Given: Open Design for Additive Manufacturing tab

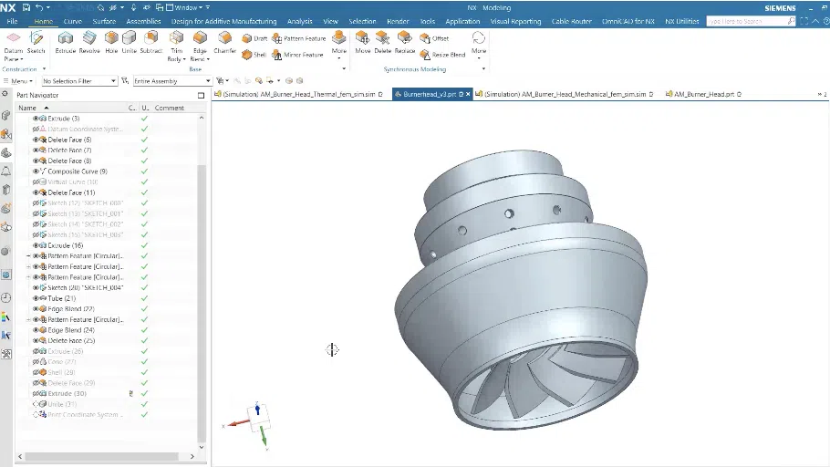Looking at the screenshot, I should 223,21.
